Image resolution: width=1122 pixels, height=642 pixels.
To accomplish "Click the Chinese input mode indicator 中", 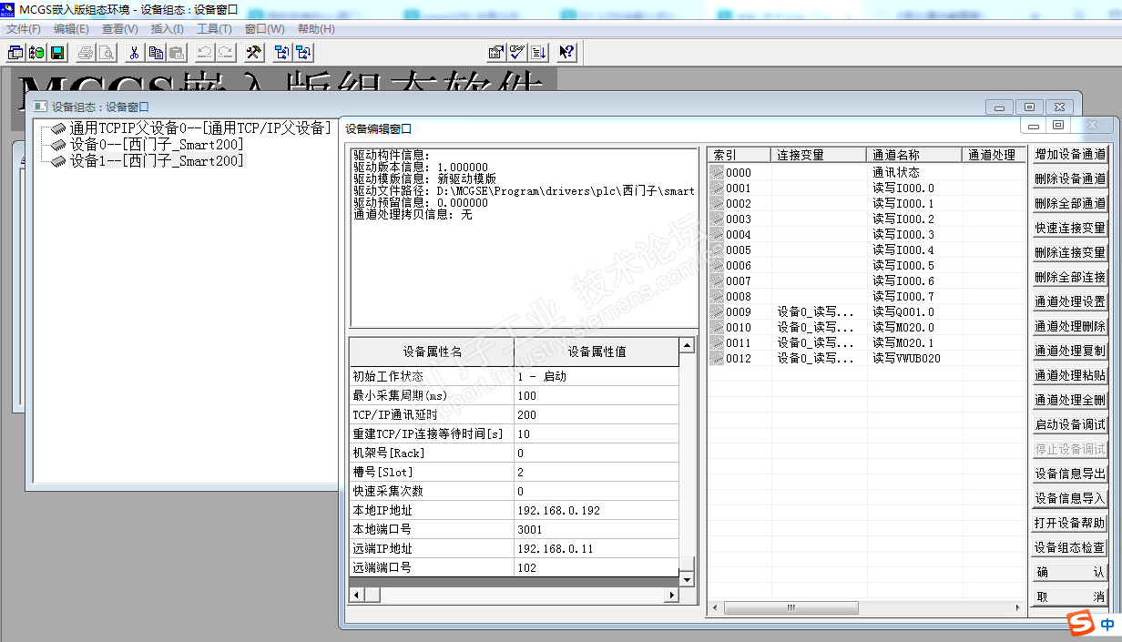I will [x=1107, y=626].
